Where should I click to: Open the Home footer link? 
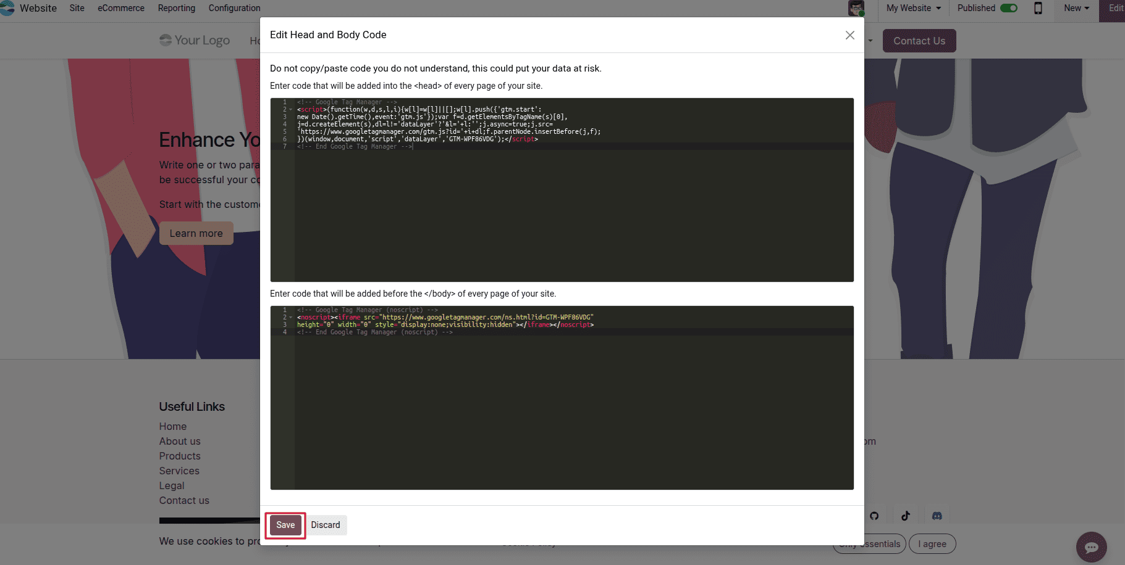tap(173, 426)
